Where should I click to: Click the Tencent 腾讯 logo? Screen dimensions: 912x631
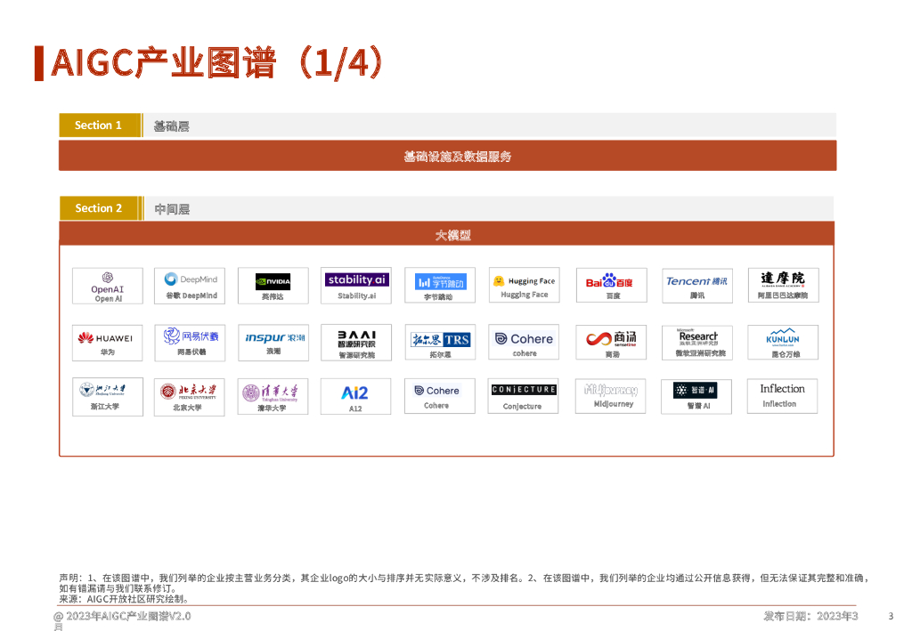[696, 281]
